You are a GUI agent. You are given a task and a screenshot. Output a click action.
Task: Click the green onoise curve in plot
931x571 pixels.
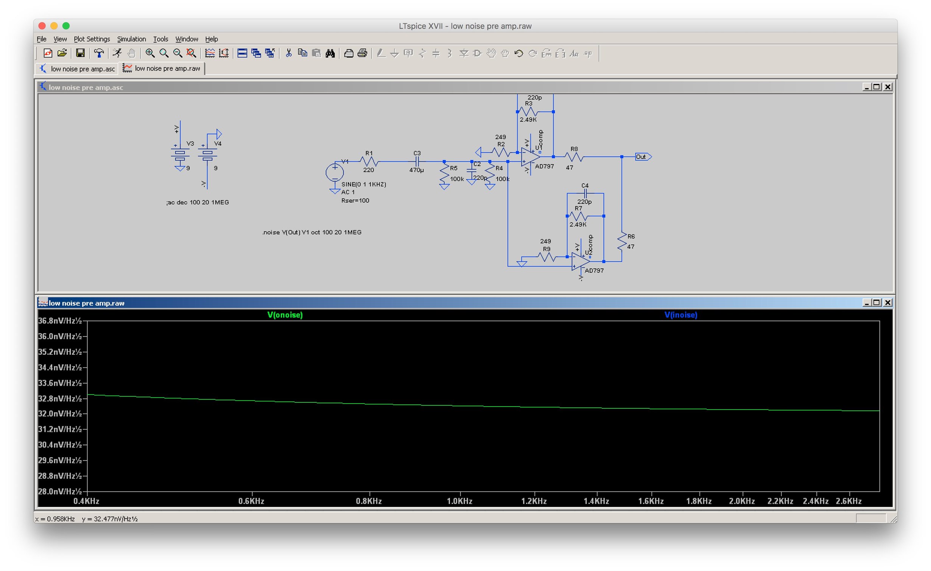(x=483, y=406)
